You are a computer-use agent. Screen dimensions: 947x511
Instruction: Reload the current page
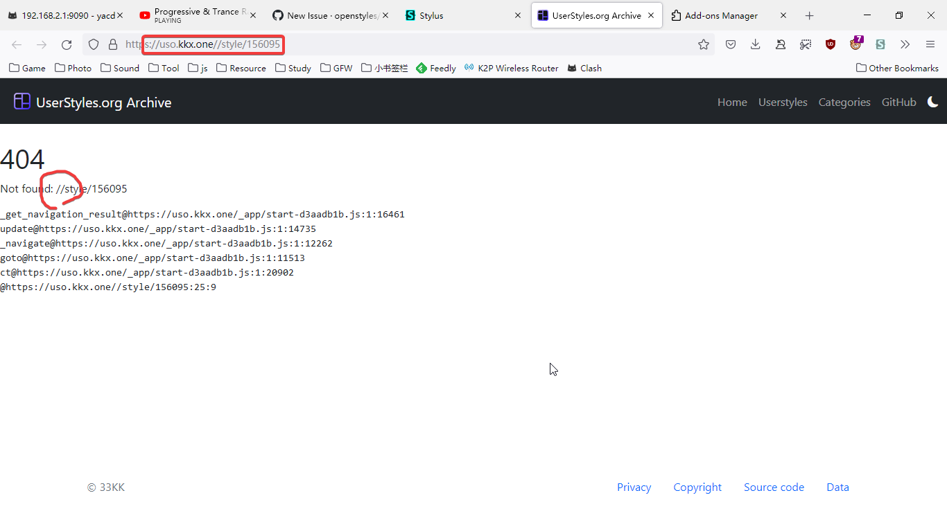(67, 44)
